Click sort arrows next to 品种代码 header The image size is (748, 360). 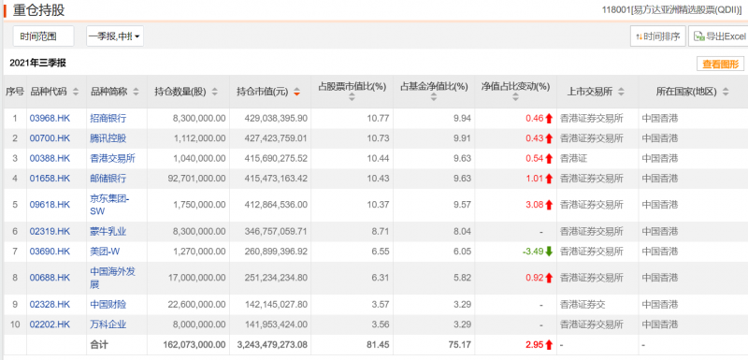click(x=76, y=92)
